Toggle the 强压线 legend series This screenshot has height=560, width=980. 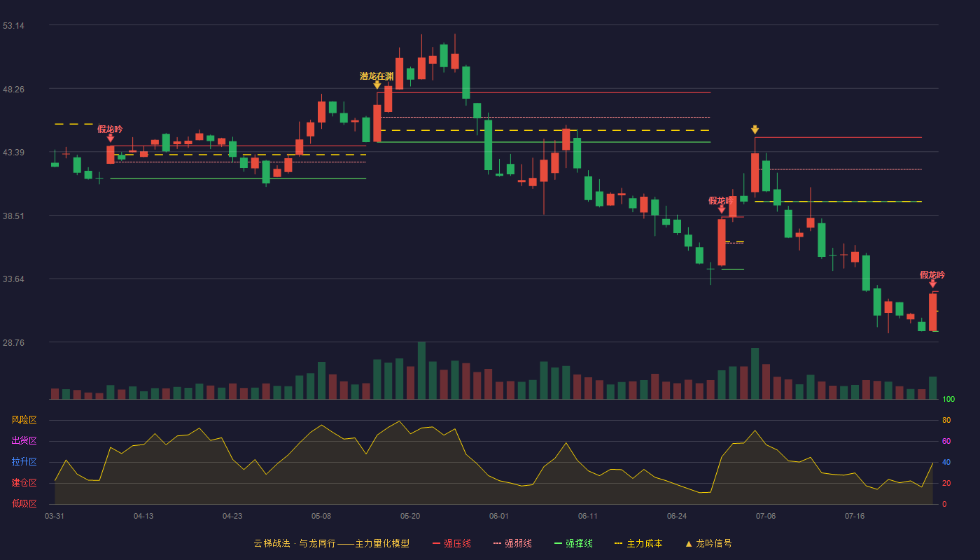point(451,543)
